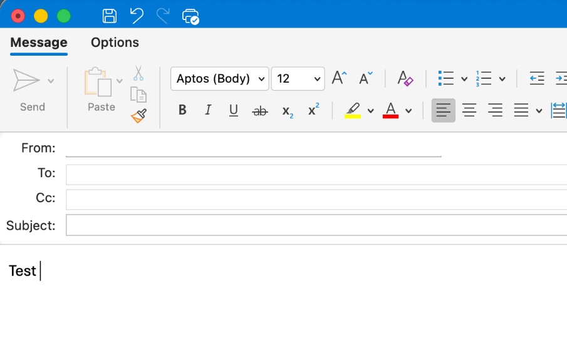Click the word Test in message body
Image resolution: width=567 pixels, height=338 pixels.
(23, 271)
